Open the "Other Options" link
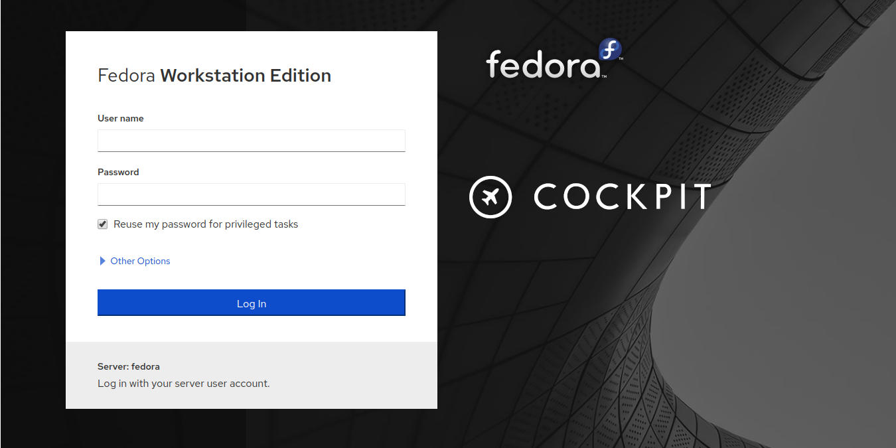896x448 pixels. [140, 261]
